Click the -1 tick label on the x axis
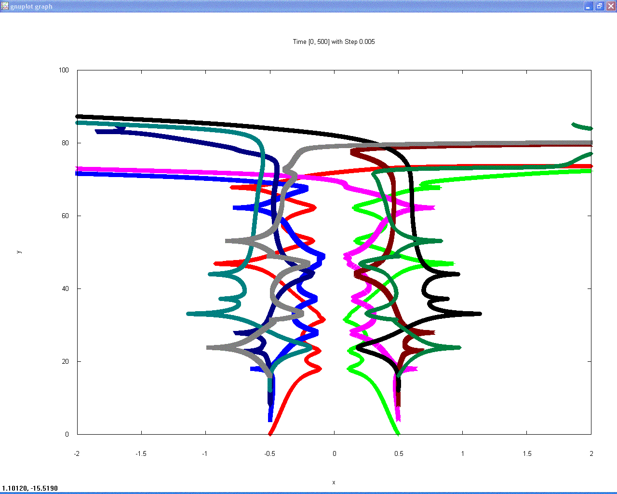 [205, 453]
